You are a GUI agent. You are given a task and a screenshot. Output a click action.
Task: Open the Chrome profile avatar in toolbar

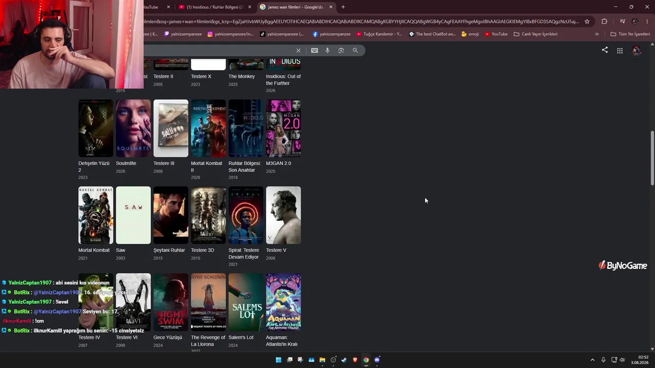click(x=635, y=21)
